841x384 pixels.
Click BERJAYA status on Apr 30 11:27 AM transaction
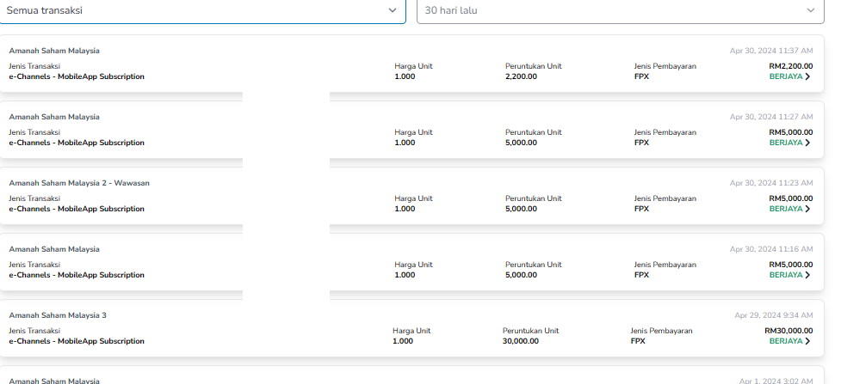(786, 143)
